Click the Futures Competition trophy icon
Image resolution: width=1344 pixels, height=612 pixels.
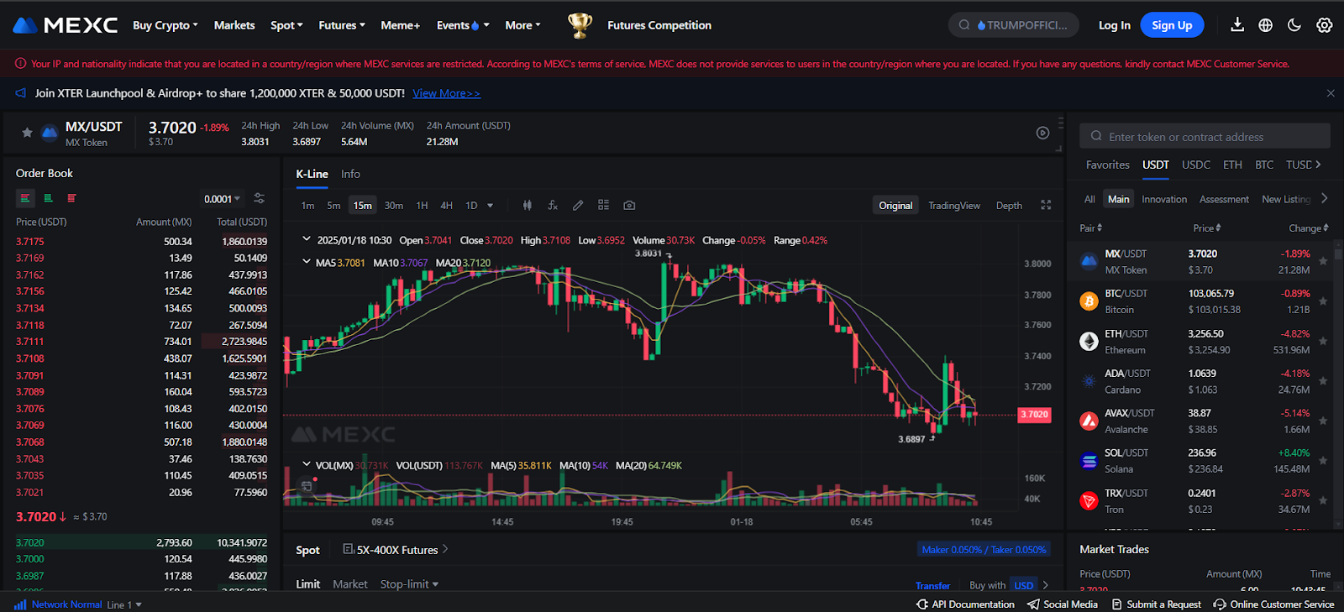[580, 25]
